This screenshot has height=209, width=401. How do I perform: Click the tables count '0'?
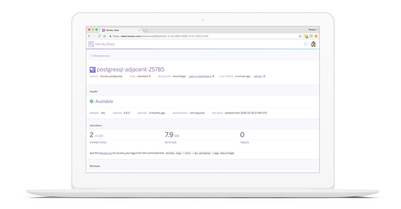click(242, 134)
